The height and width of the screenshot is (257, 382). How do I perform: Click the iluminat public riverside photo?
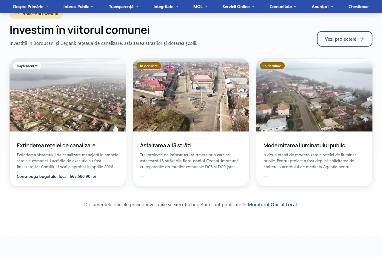[x=314, y=95]
